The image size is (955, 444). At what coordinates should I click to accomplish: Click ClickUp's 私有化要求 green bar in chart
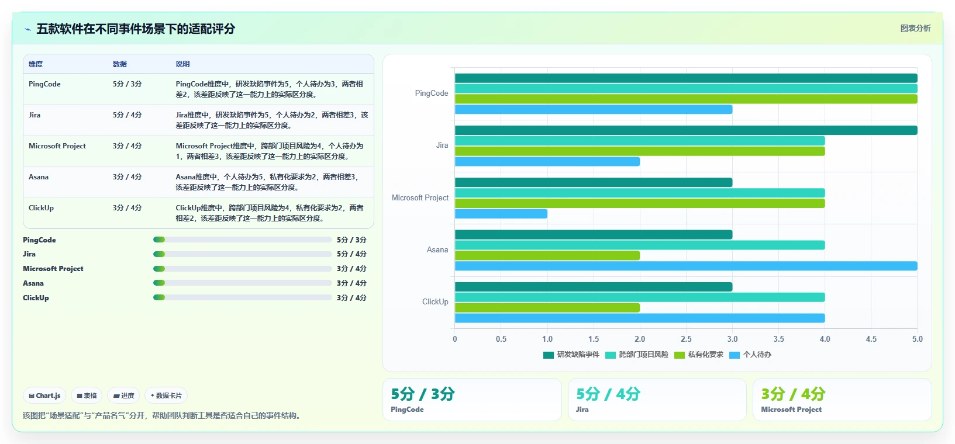coord(547,308)
